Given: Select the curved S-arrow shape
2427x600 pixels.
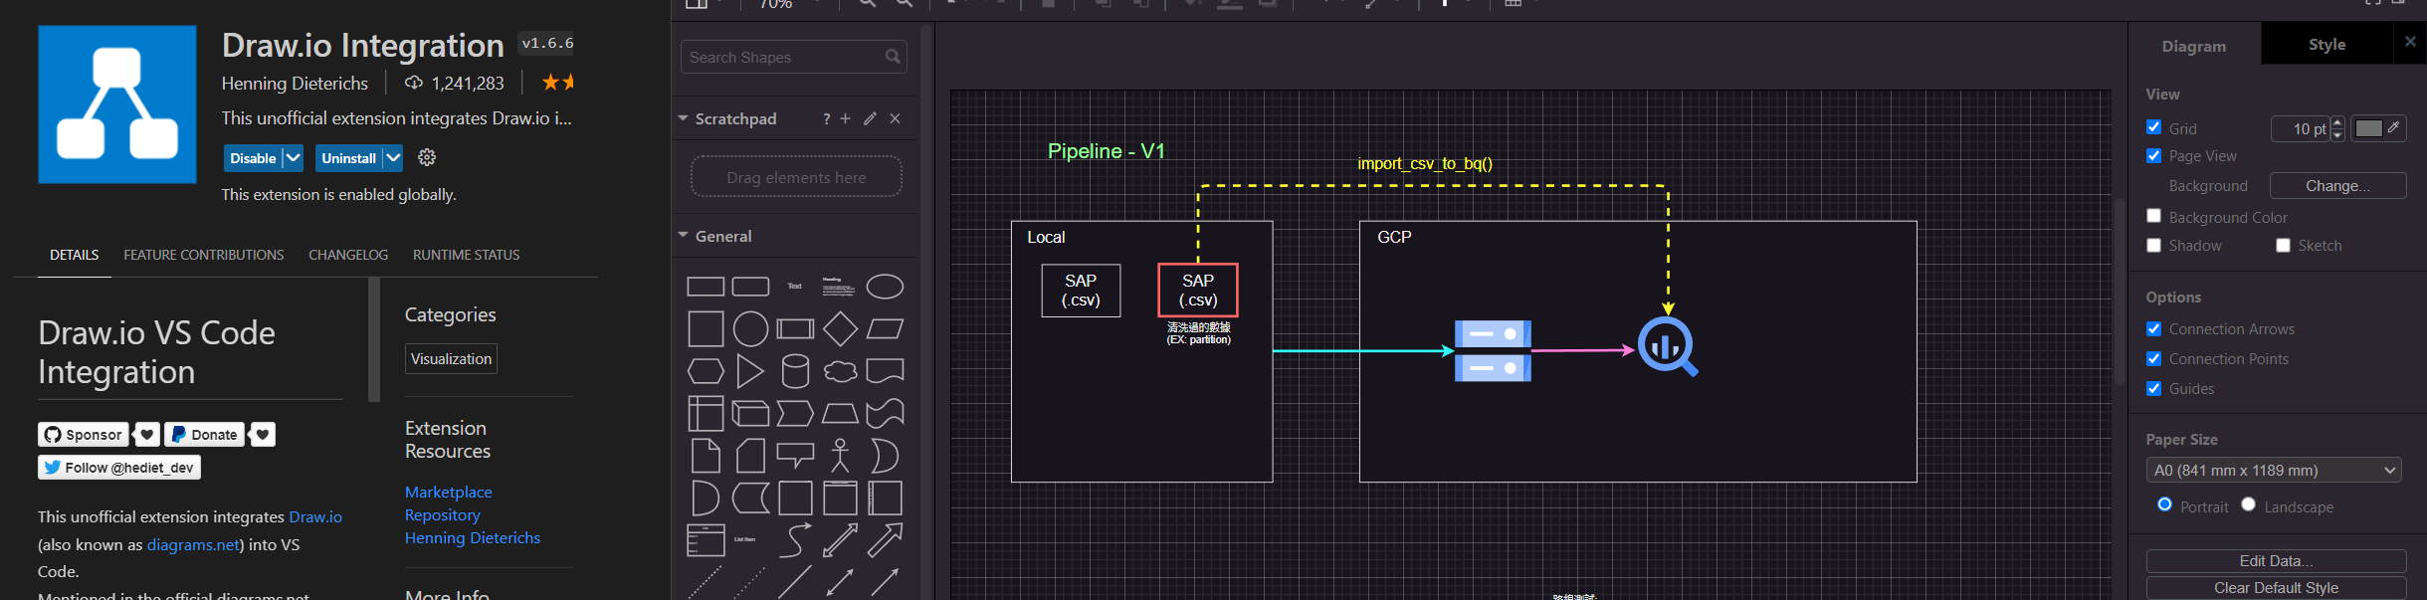Looking at the screenshot, I should click(795, 540).
